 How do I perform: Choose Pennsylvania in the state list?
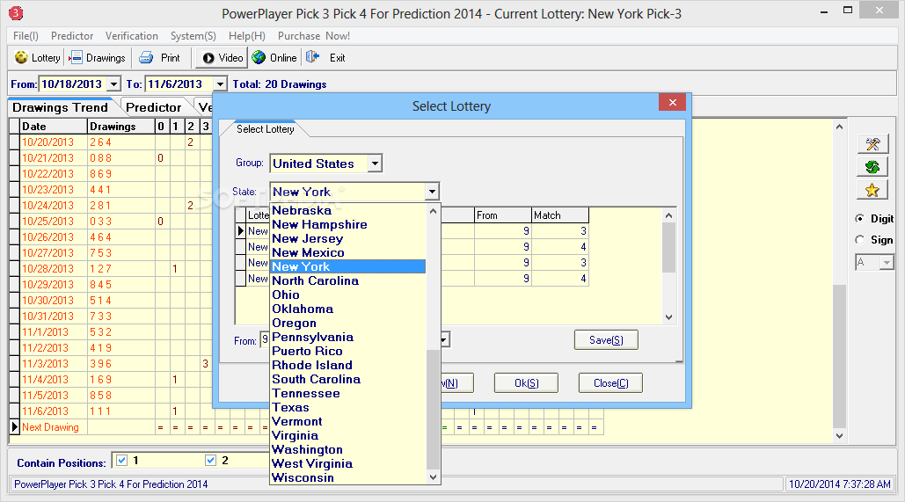(x=348, y=337)
